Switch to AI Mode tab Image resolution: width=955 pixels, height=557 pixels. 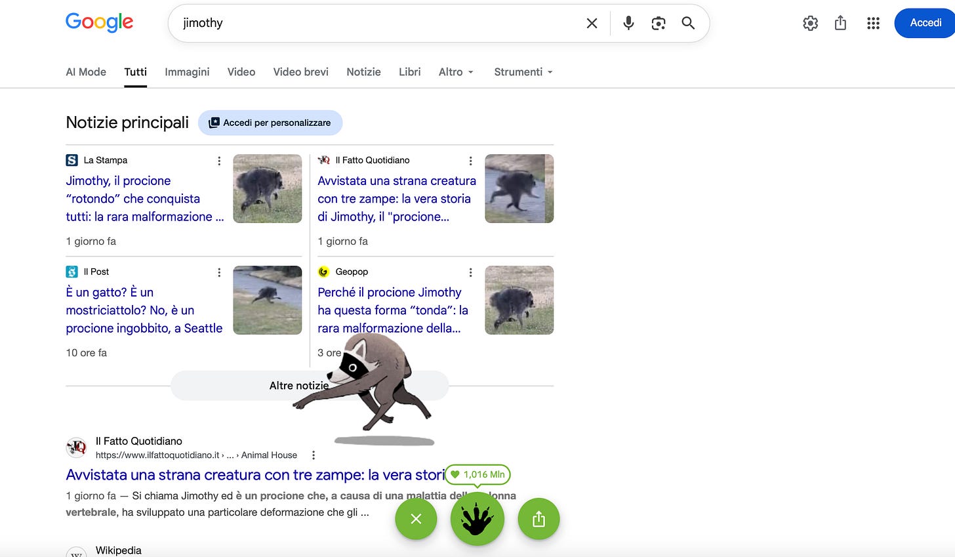86,72
